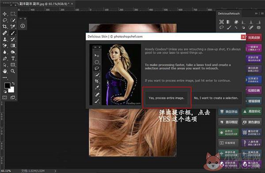Click the background white color swatch
Viewport: 265px width, 173px height.
[11, 90]
